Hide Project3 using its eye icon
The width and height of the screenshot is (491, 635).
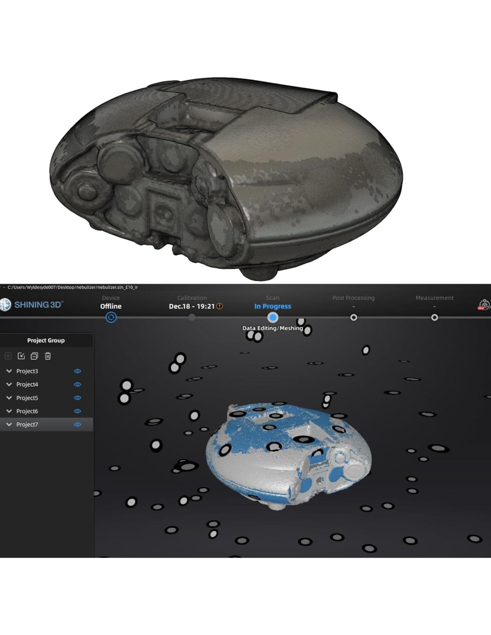coord(77,371)
